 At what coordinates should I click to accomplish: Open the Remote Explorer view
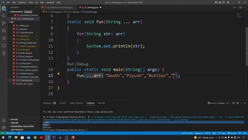[x=3, y=45]
